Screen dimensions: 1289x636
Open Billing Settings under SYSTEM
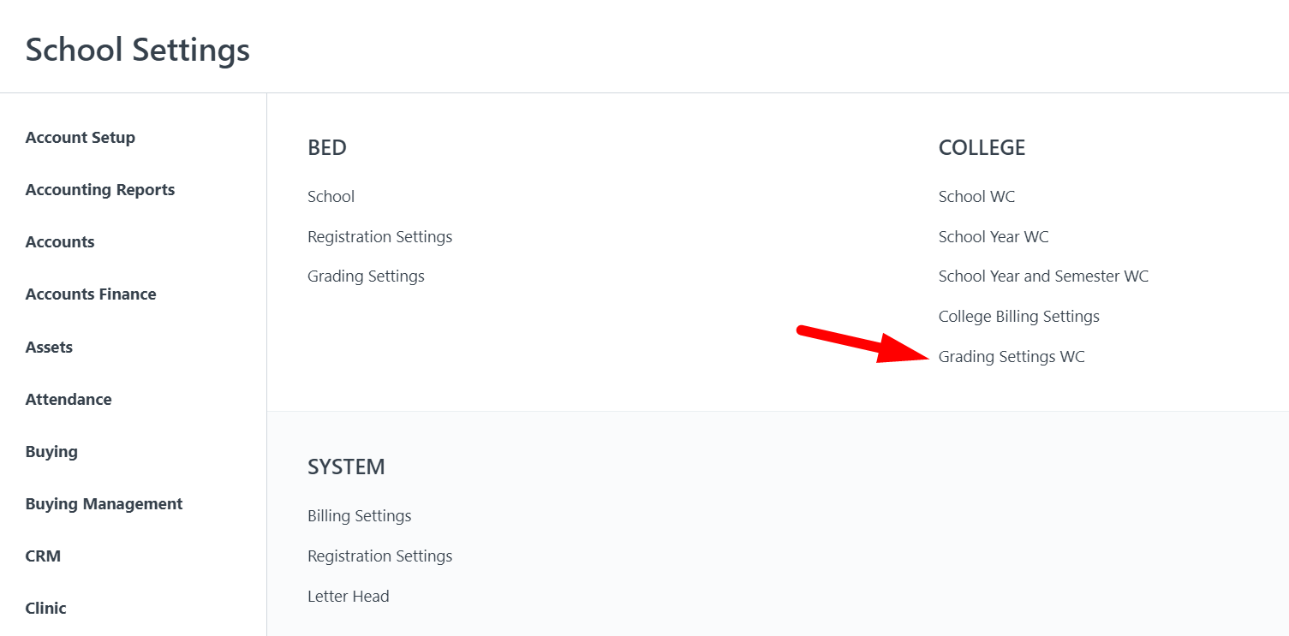[x=360, y=515]
